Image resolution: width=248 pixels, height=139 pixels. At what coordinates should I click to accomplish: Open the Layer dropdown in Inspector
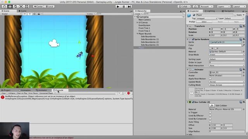tap(234, 19)
